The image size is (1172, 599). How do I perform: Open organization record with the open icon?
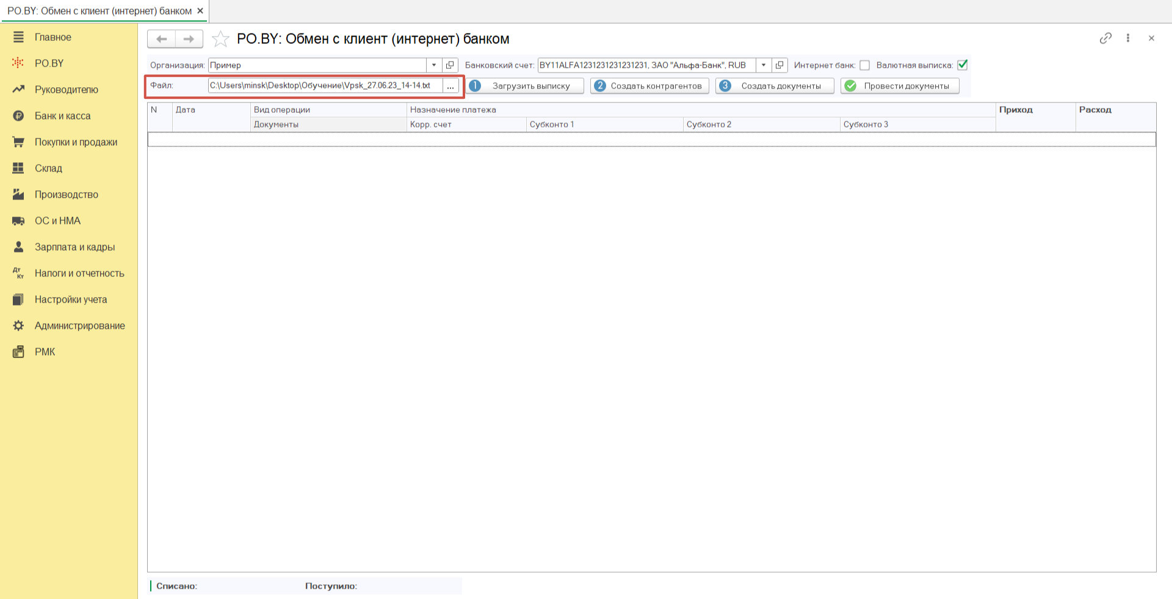450,65
